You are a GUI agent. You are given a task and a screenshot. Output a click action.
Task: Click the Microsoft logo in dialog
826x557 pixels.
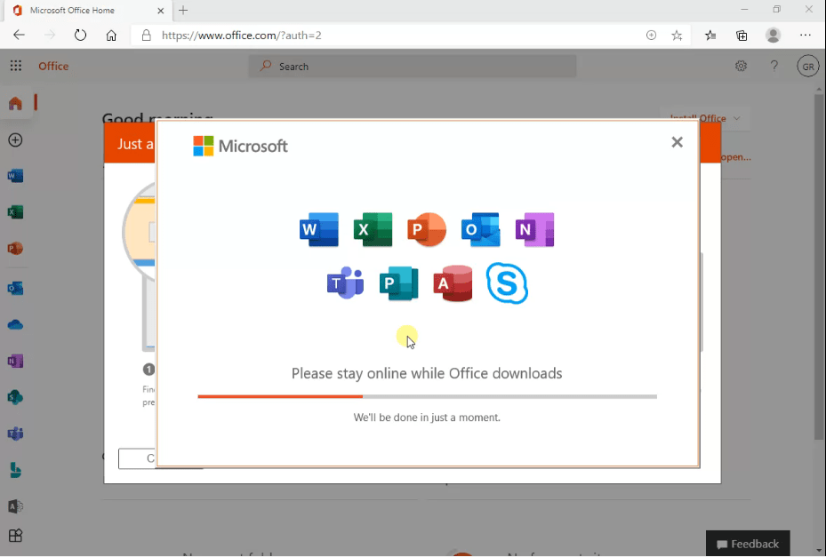tap(240, 146)
